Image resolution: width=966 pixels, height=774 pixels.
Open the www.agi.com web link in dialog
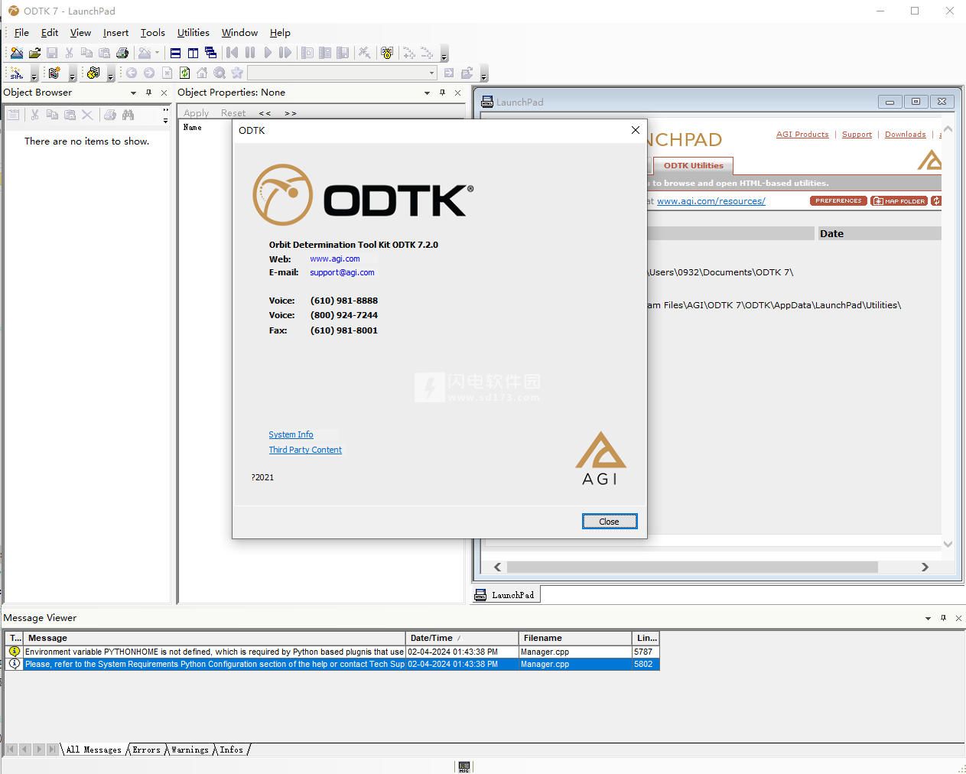334,259
